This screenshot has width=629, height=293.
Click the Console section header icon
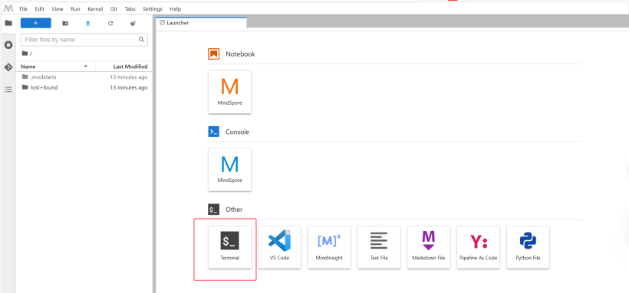pos(213,132)
